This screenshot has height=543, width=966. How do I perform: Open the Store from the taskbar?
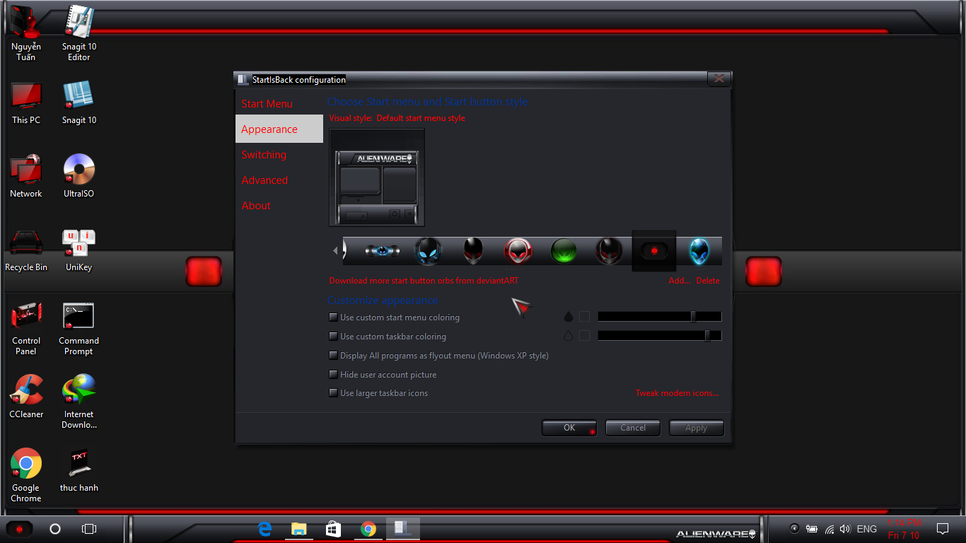click(x=333, y=529)
